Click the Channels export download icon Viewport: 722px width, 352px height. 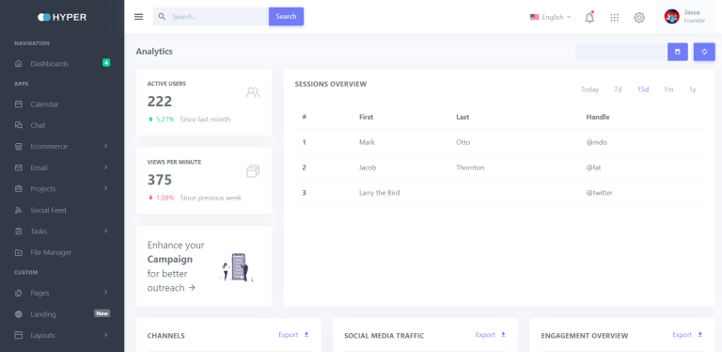306,334
